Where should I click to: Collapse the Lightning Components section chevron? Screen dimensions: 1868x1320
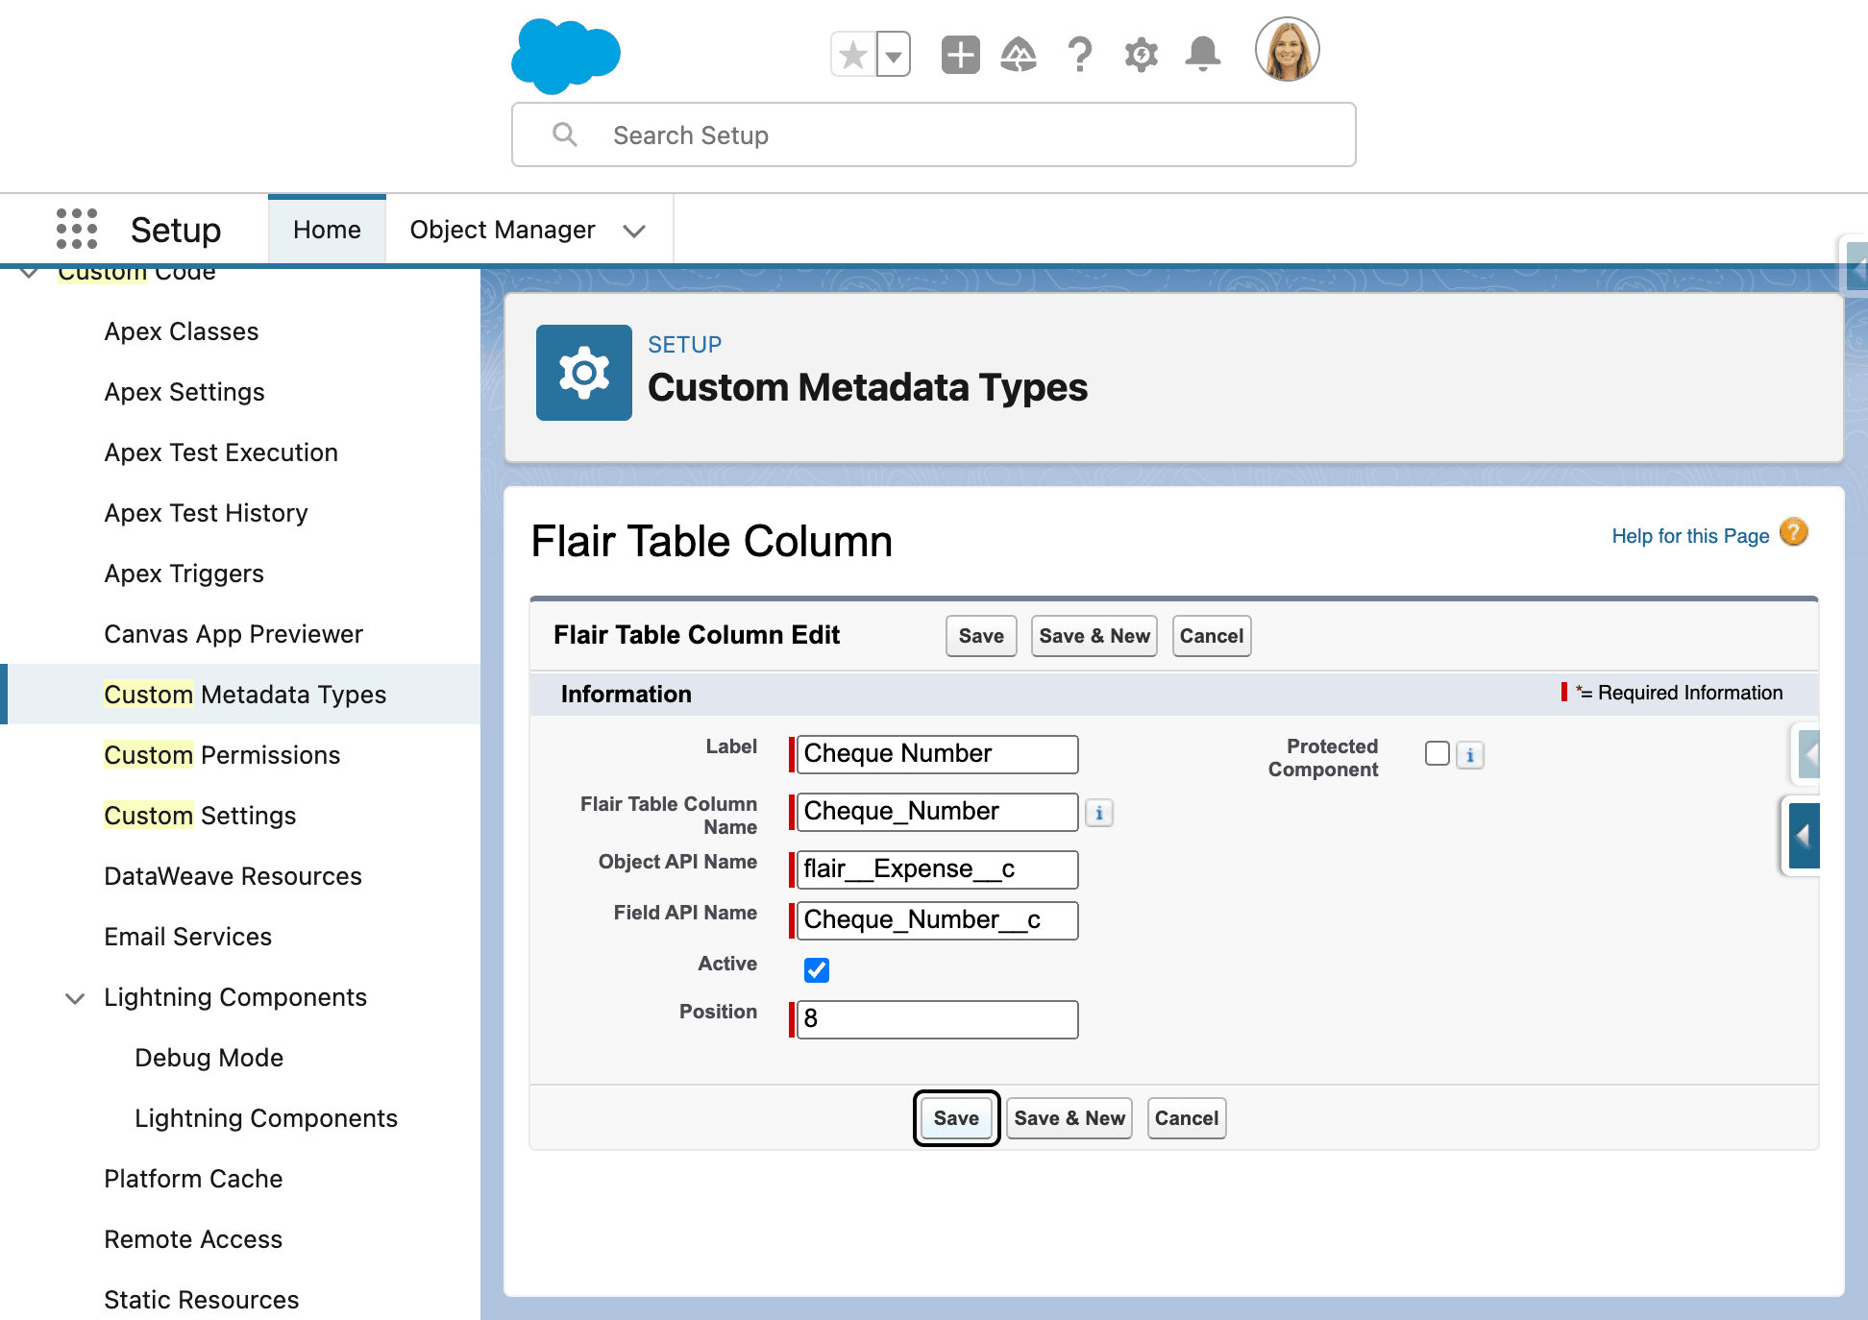(75, 998)
